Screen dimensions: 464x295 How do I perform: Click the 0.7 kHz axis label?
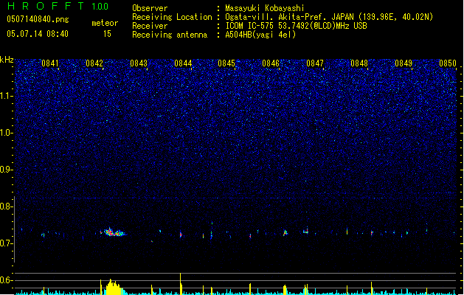pos(6,243)
